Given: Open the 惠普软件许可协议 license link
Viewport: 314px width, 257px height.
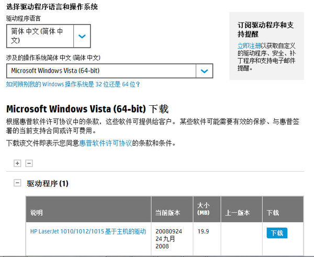Looking at the screenshot, I should click(106, 143).
